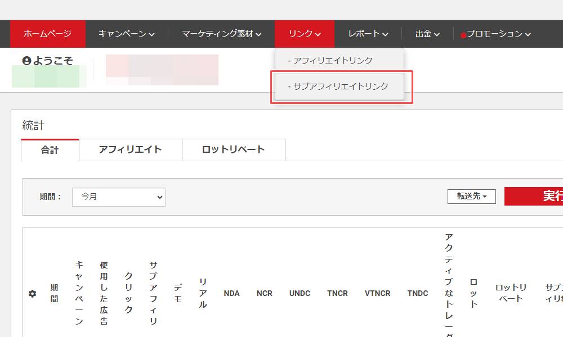Select アフィリエイトリンク from the dropdown menu
The height and width of the screenshot is (337, 563).
tap(334, 60)
